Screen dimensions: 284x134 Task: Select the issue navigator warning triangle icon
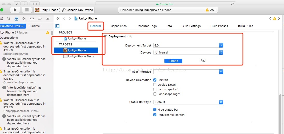(x=17, y=18)
